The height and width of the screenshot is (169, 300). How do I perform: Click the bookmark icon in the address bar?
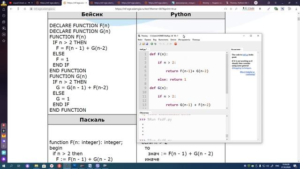pos(260,9)
